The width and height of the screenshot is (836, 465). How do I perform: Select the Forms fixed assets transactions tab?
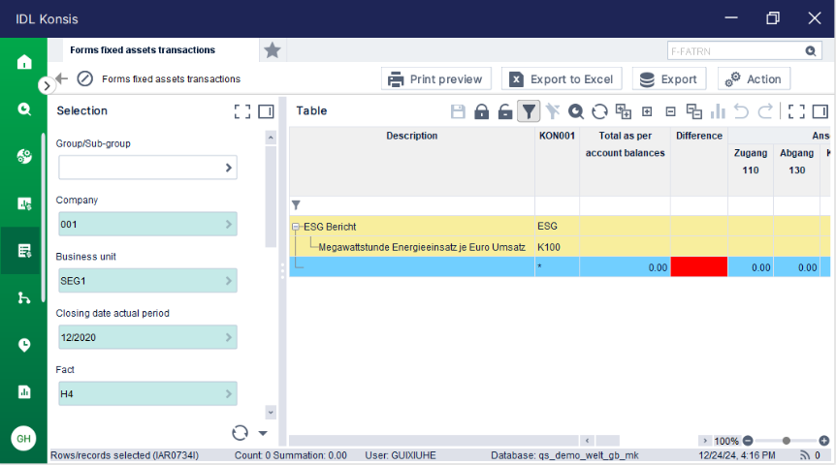(143, 50)
